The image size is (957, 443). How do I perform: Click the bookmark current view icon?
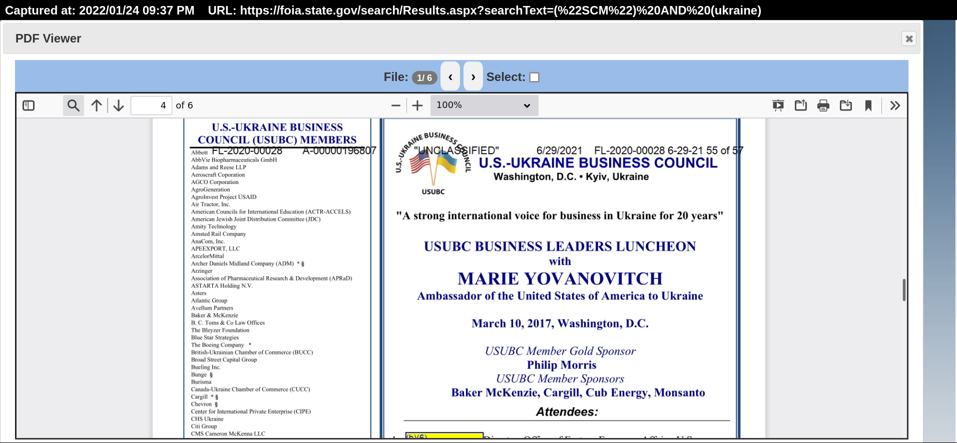(x=868, y=105)
